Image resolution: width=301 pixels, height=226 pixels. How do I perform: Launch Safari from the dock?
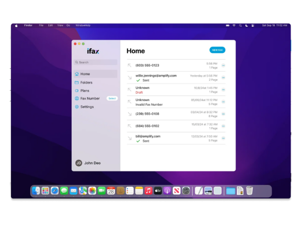coord(55,191)
